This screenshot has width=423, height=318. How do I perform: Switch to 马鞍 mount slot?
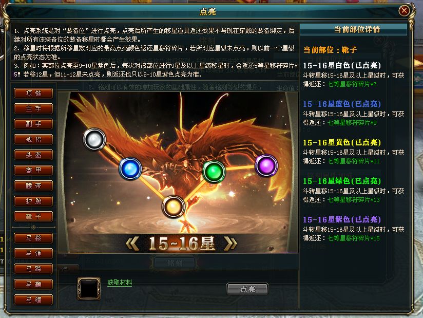33,238
